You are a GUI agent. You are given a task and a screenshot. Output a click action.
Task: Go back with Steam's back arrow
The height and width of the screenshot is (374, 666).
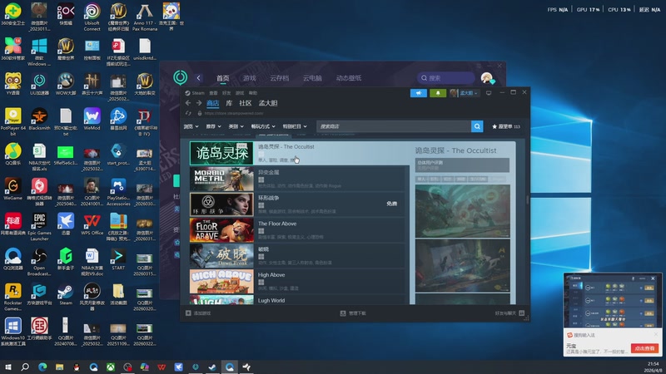[x=188, y=103]
